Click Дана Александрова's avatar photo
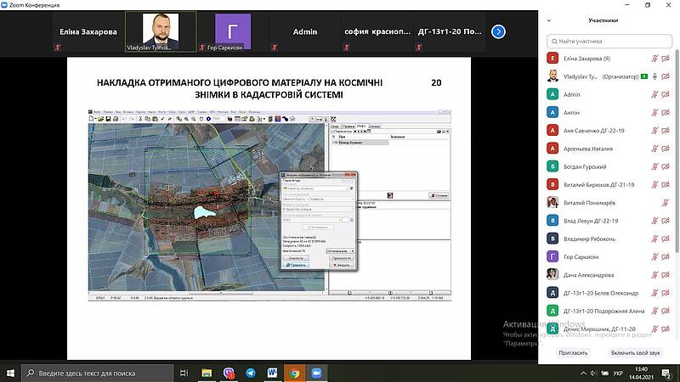 [x=552, y=274]
